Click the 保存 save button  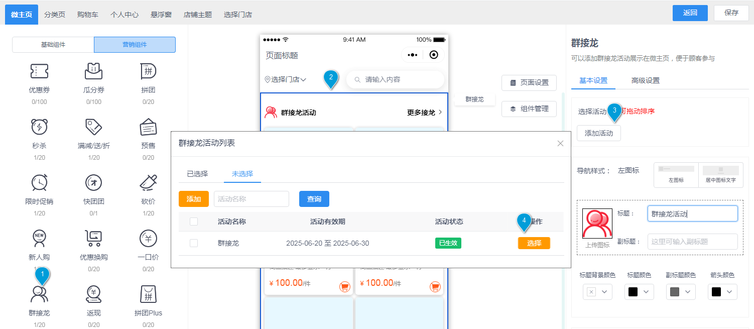tap(731, 13)
